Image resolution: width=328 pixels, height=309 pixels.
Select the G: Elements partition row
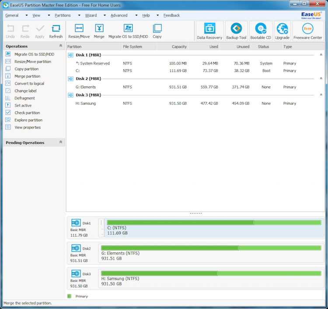pyautogui.click(x=195, y=87)
